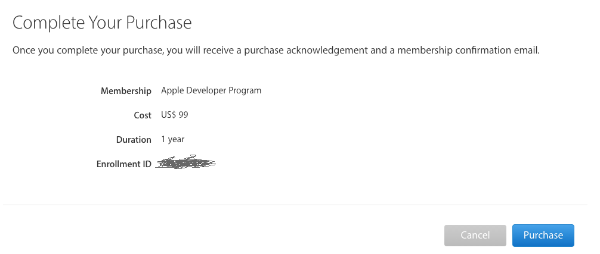Click the "US$" currency text
This screenshot has width=600, height=254.
coord(169,115)
